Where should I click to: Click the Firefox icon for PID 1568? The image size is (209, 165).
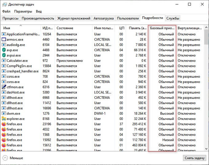4,135
